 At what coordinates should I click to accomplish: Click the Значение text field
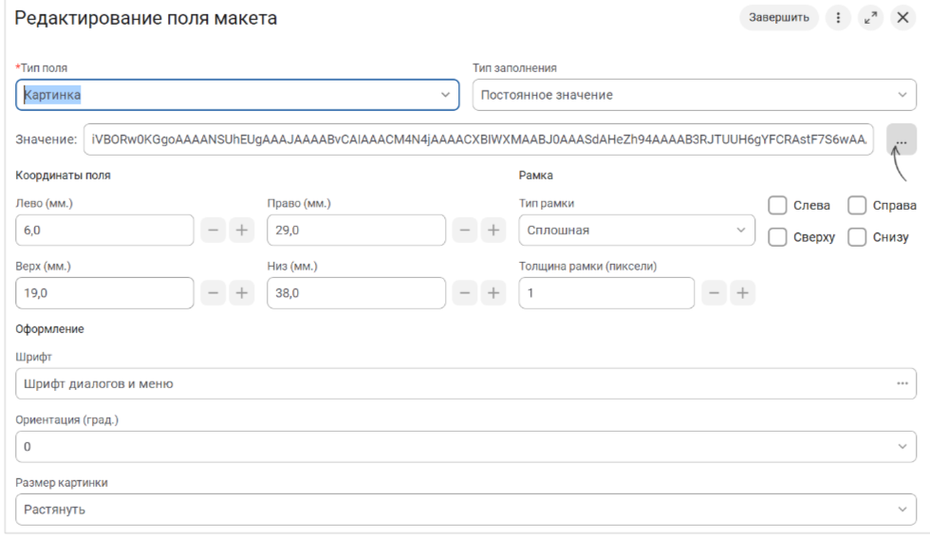(478, 139)
